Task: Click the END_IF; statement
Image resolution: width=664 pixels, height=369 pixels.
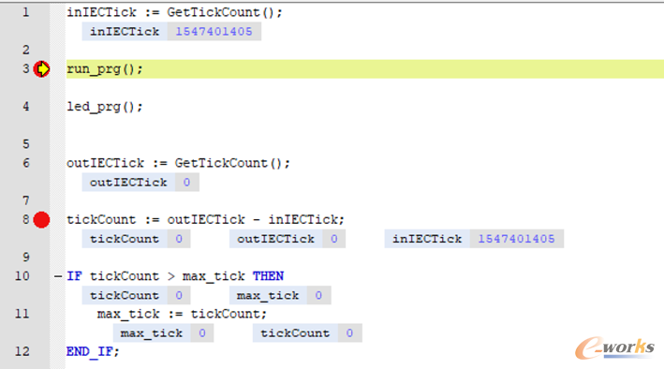Action: (x=93, y=351)
